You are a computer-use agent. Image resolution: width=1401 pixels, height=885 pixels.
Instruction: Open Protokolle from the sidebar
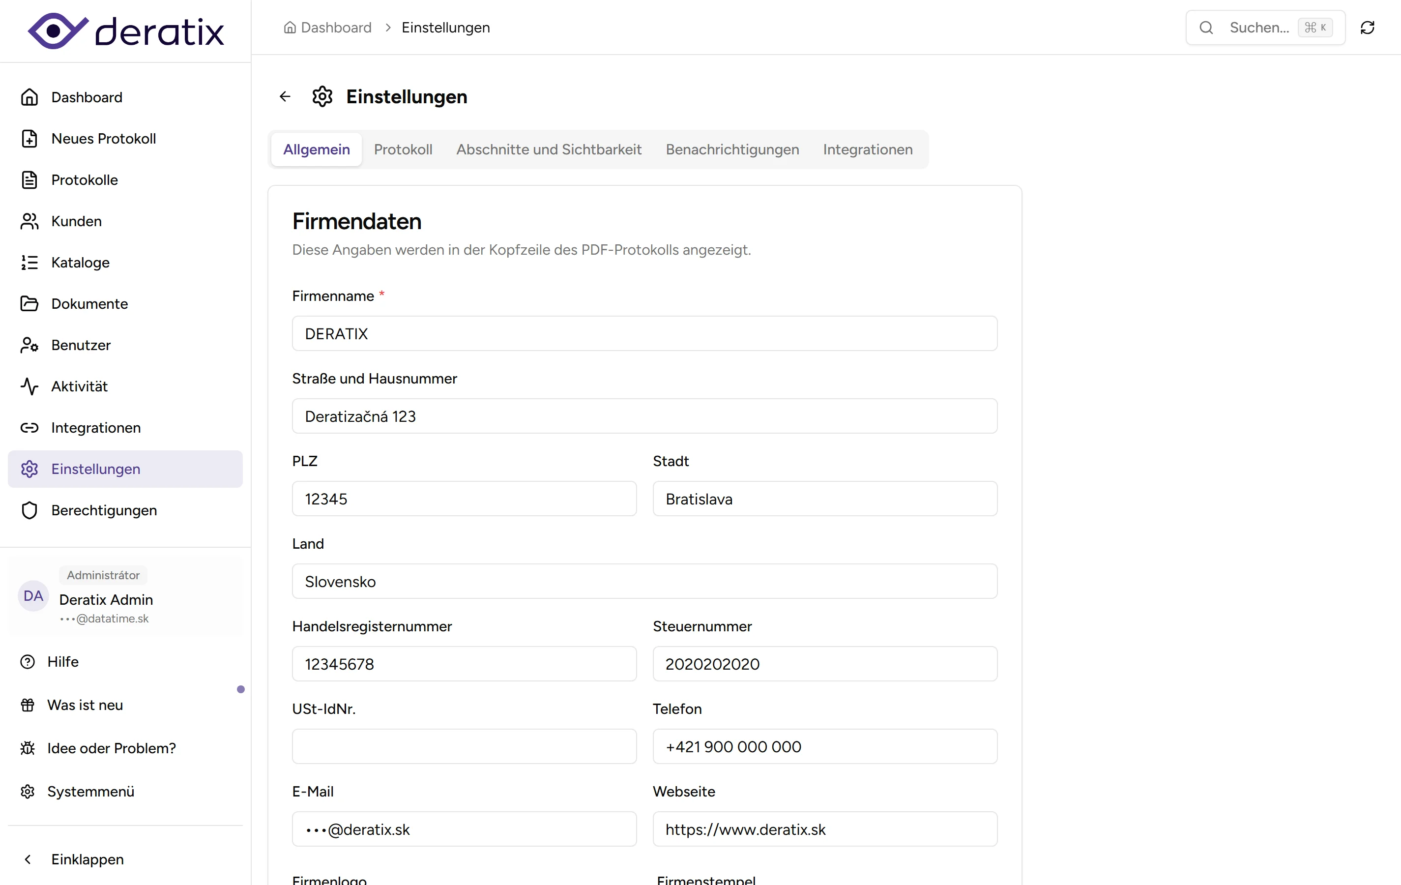pyautogui.click(x=29, y=180)
